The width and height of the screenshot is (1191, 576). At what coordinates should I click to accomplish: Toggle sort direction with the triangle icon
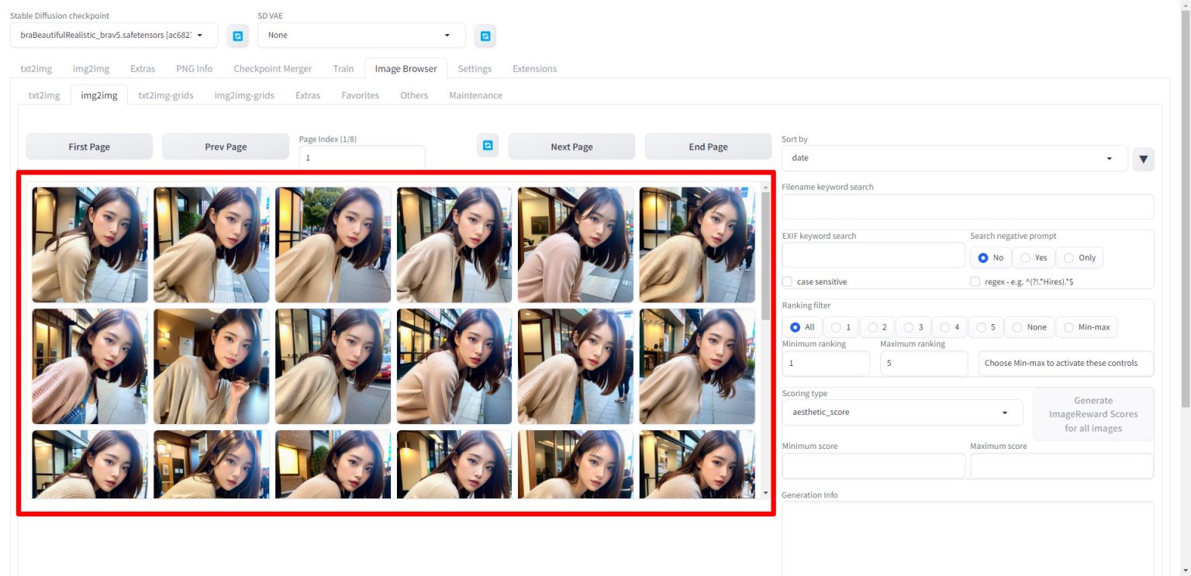point(1143,159)
